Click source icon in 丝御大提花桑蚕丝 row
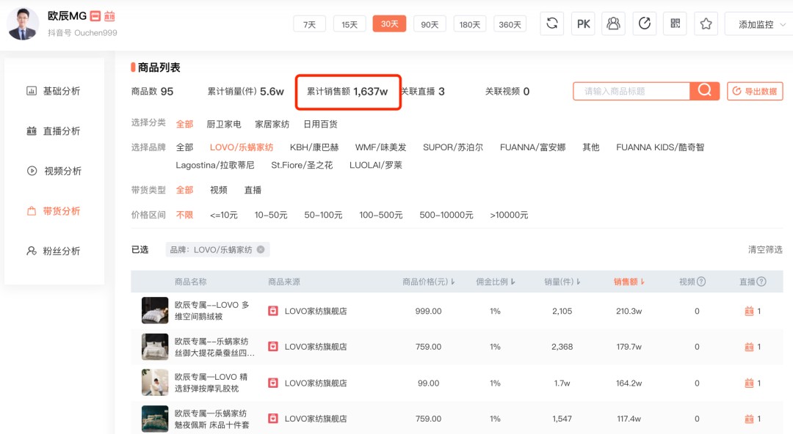 (x=273, y=347)
